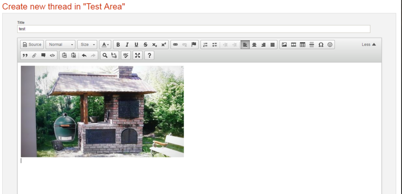This screenshot has width=402, height=194.
Task: Open the Normal paragraph format dropdown
Action: point(60,45)
